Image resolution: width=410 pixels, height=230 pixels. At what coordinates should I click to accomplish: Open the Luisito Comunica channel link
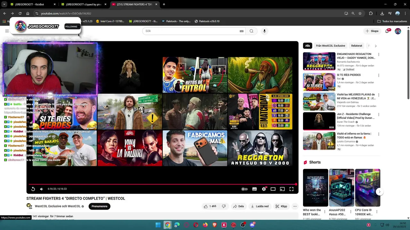346,142
